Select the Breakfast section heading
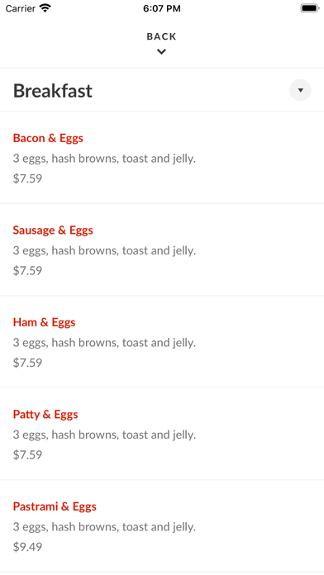 coord(53,91)
